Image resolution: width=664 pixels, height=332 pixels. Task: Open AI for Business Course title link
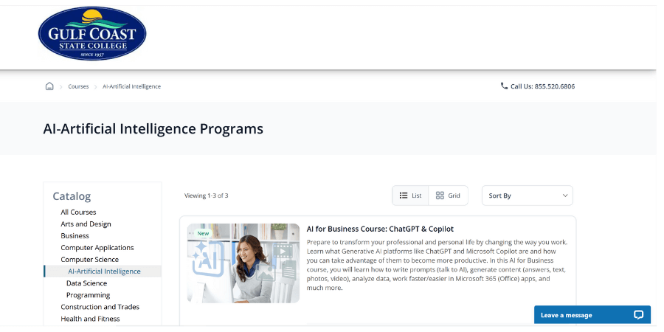pos(380,229)
